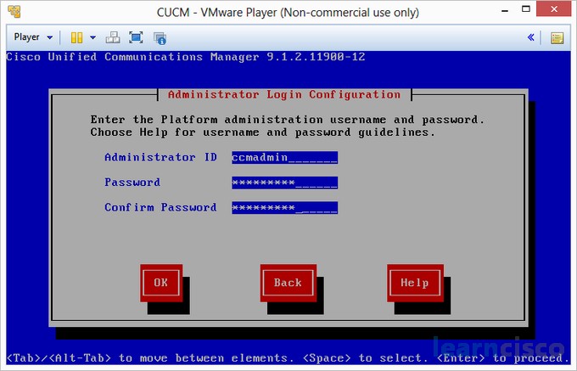Image resolution: width=577 pixels, height=371 pixels.
Task: Click the Administrator ID input field
Action: (284, 157)
